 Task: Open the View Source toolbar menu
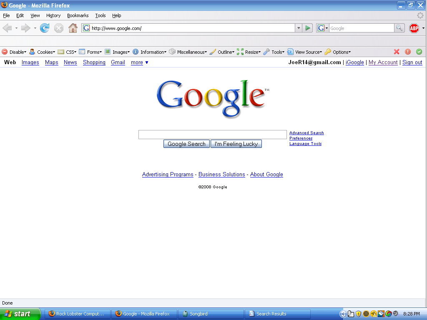(305, 52)
